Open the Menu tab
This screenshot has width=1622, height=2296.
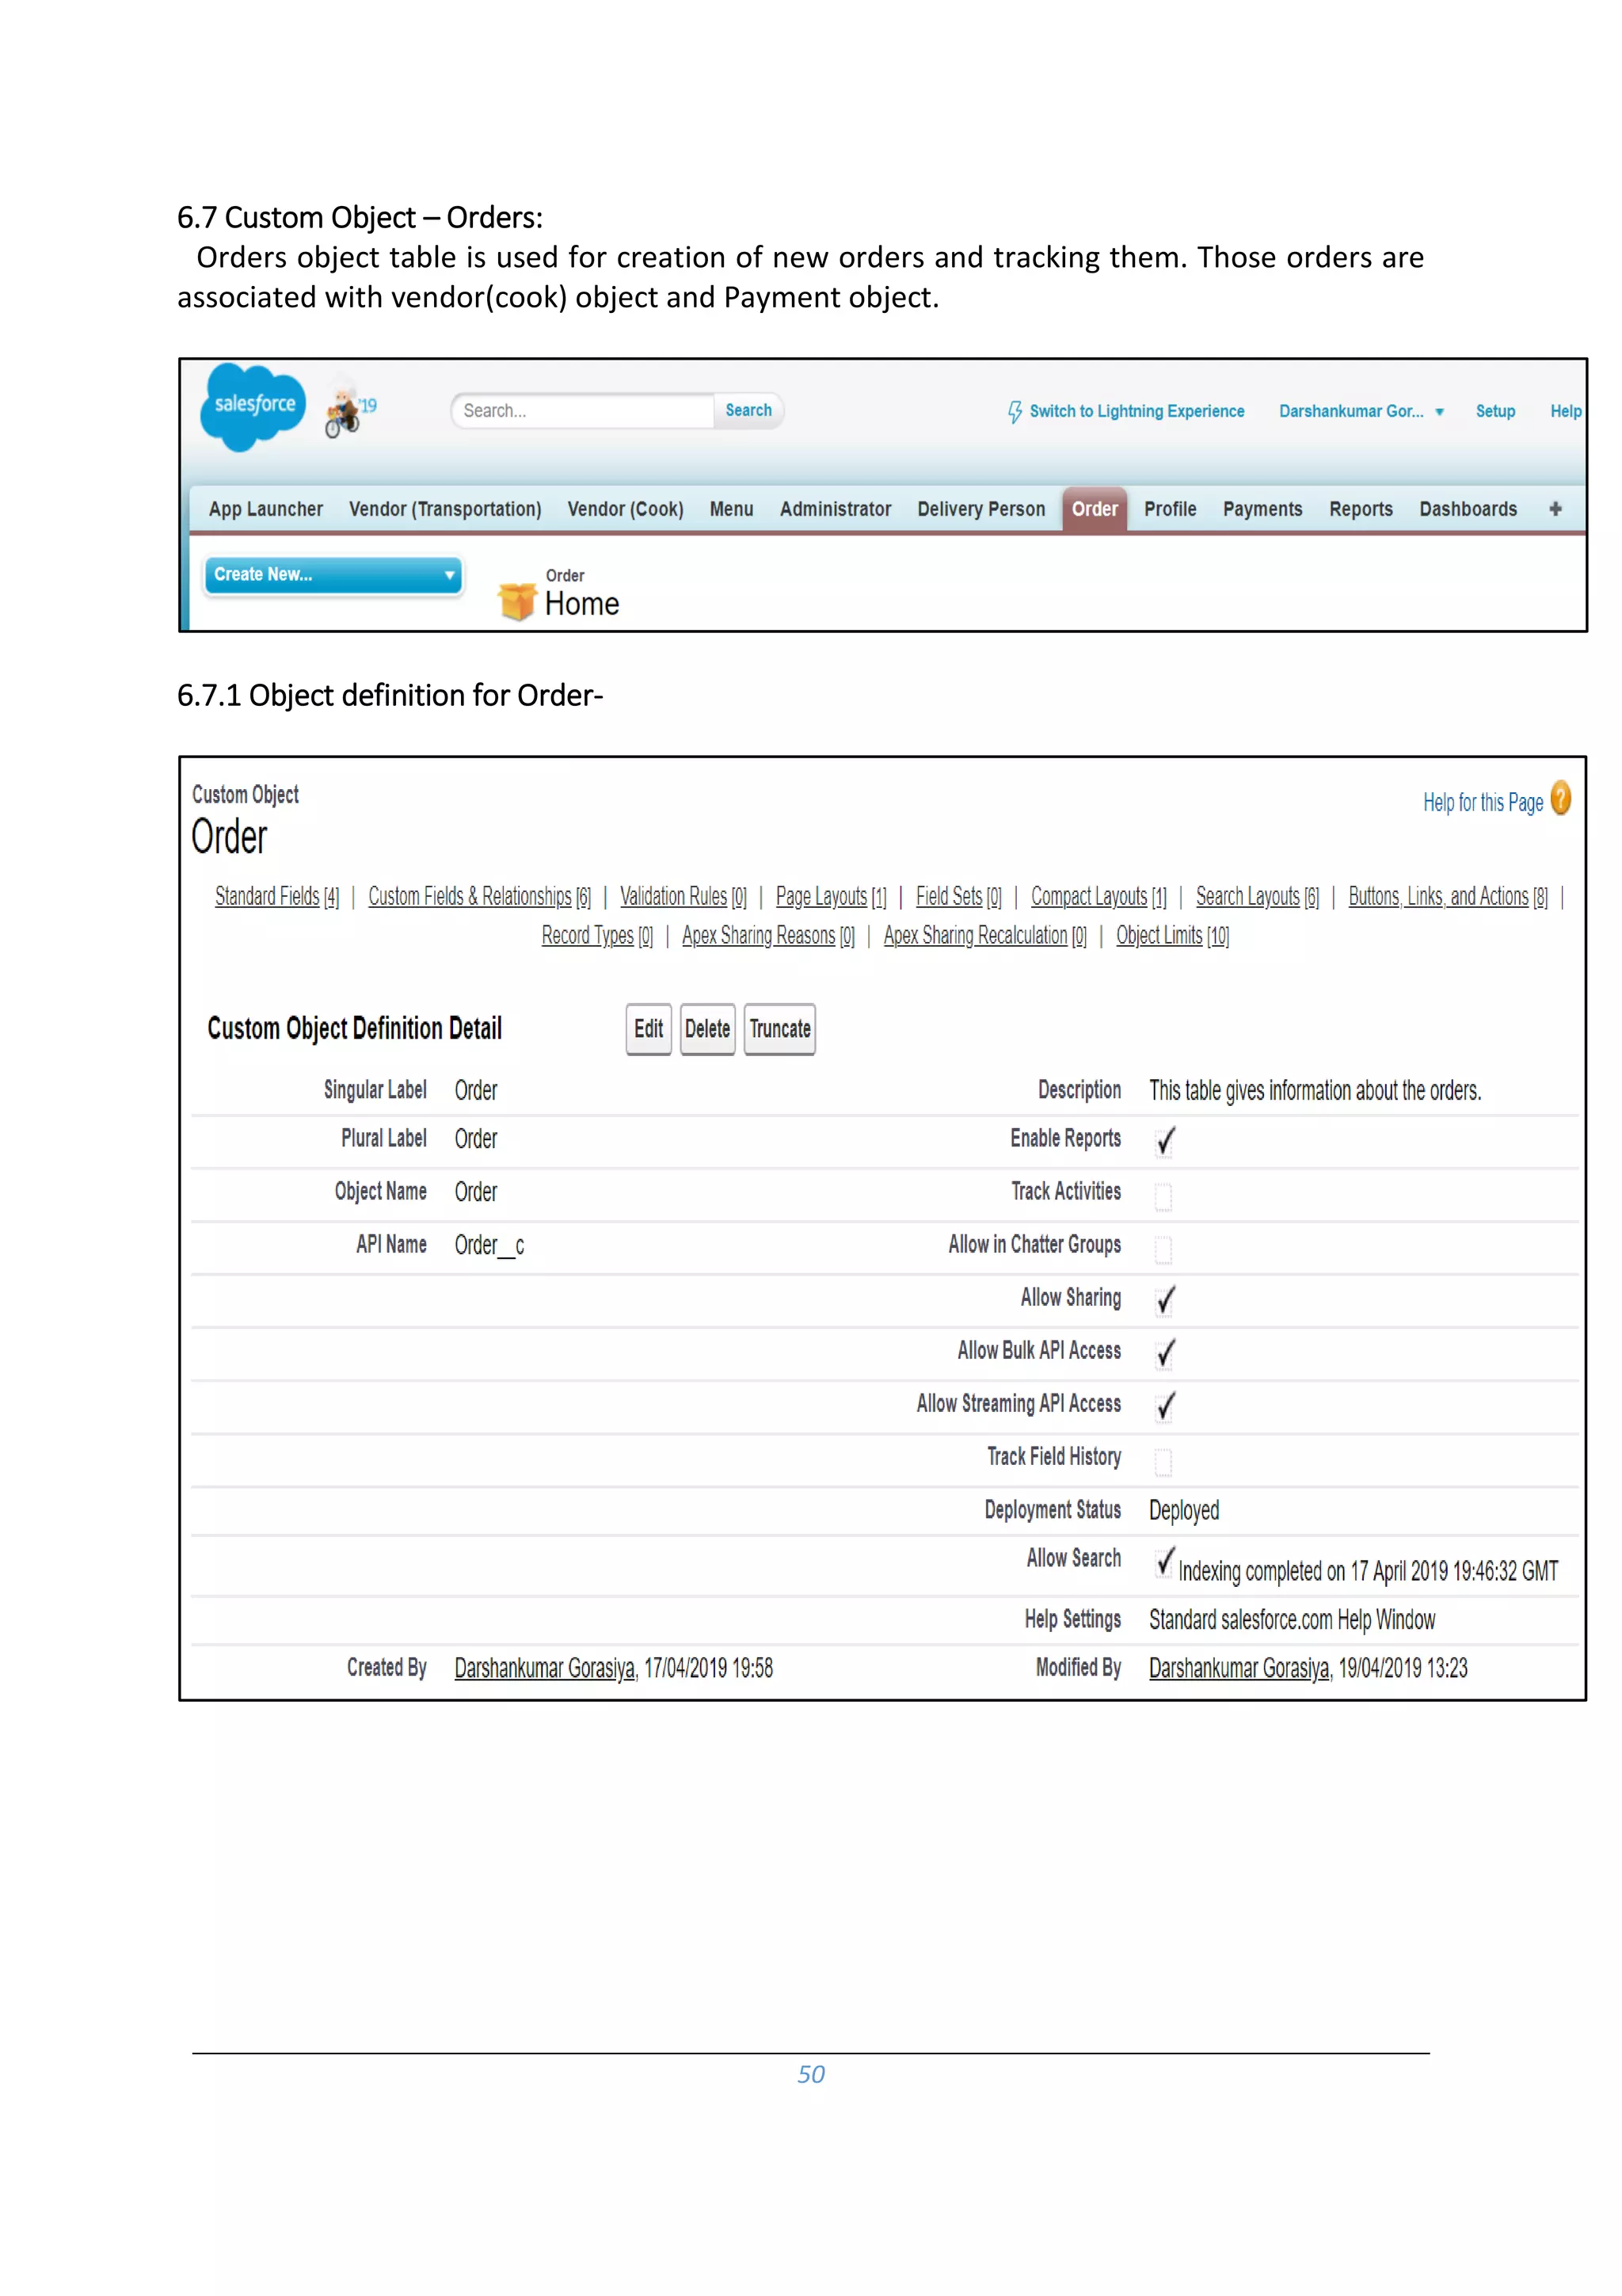pos(732,509)
